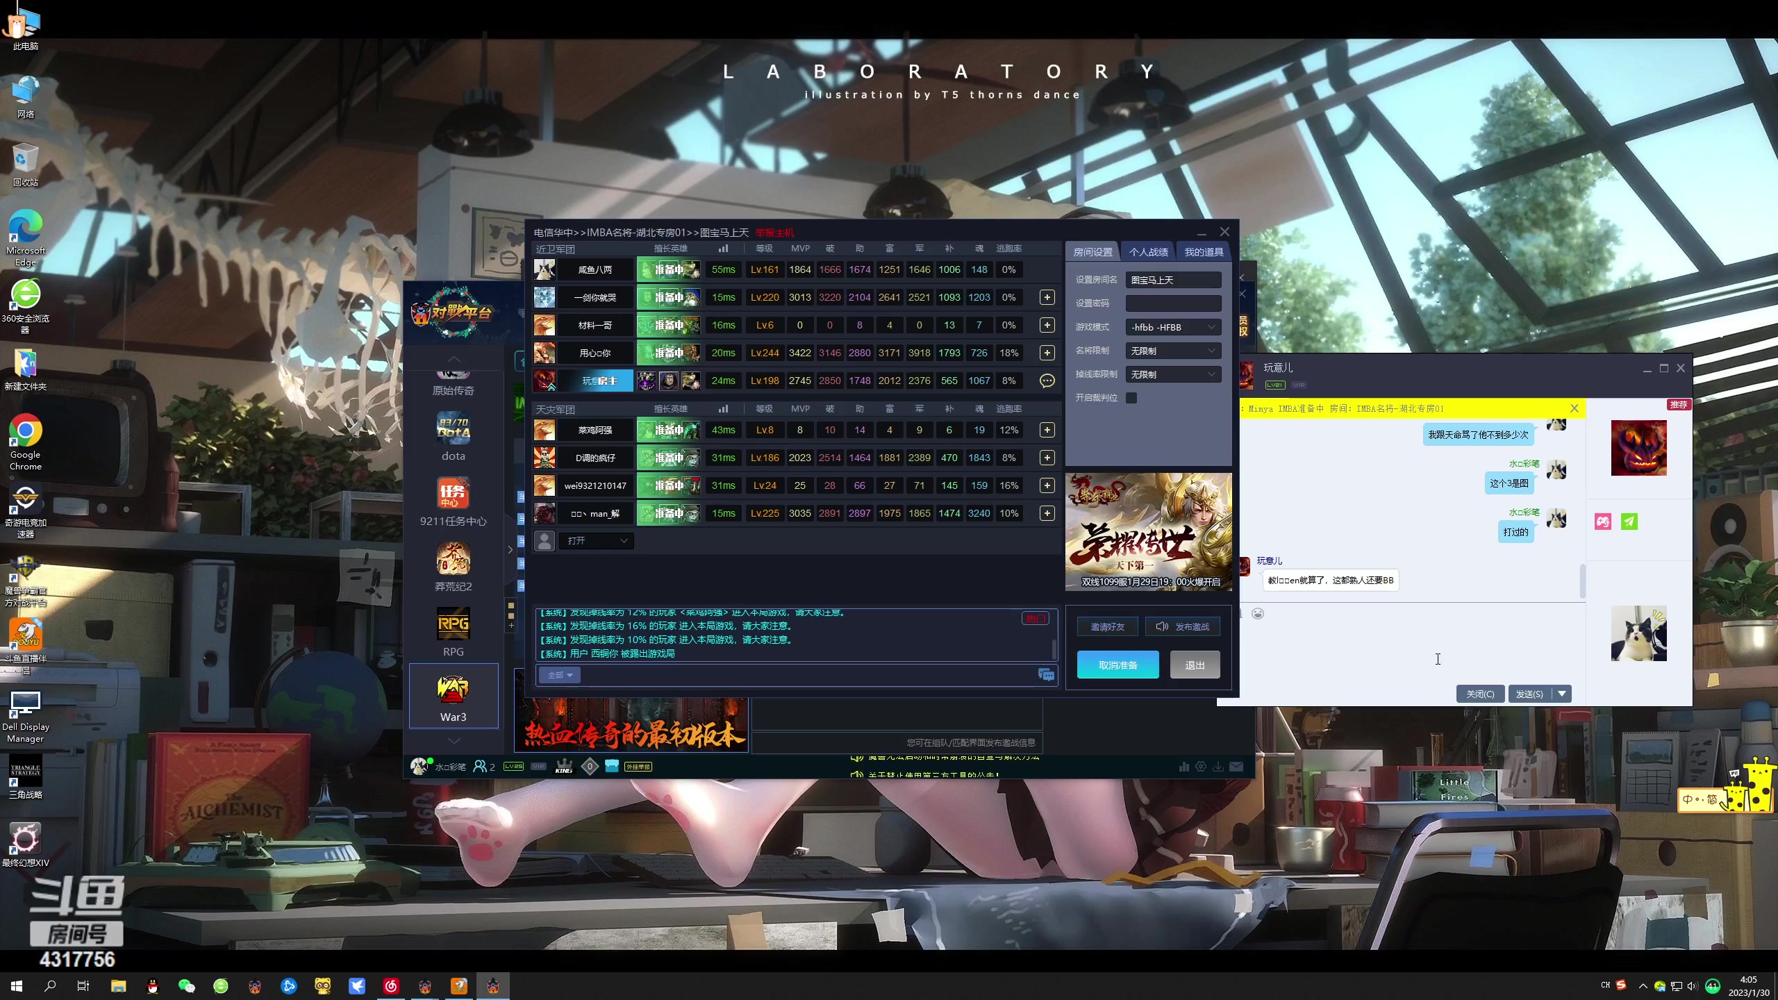Click the pink gamepad invite icon

tap(1603, 522)
